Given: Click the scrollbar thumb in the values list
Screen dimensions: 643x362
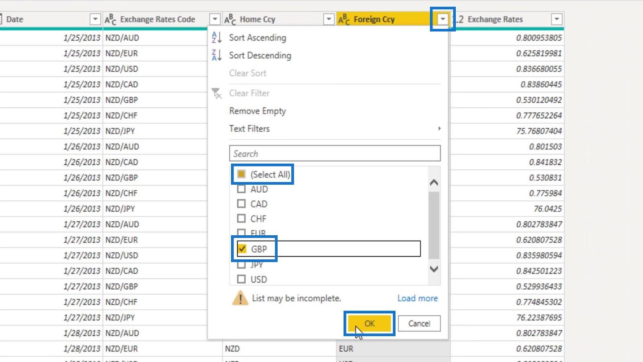Looking at the screenshot, I should pyautogui.click(x=434, y=225).
